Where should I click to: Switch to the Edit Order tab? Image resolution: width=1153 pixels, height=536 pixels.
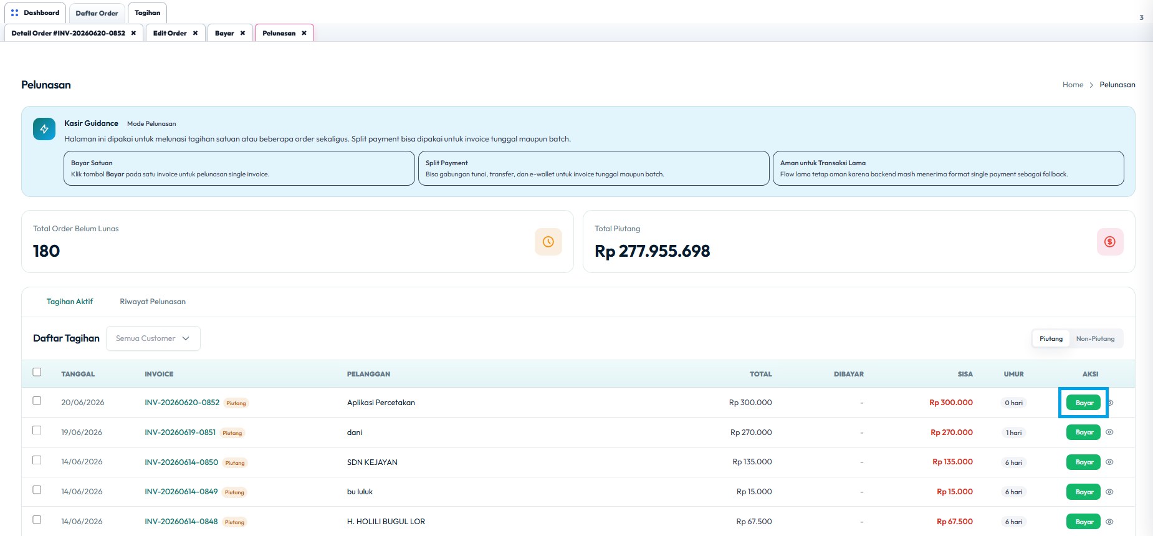click(x=170, y=33)
